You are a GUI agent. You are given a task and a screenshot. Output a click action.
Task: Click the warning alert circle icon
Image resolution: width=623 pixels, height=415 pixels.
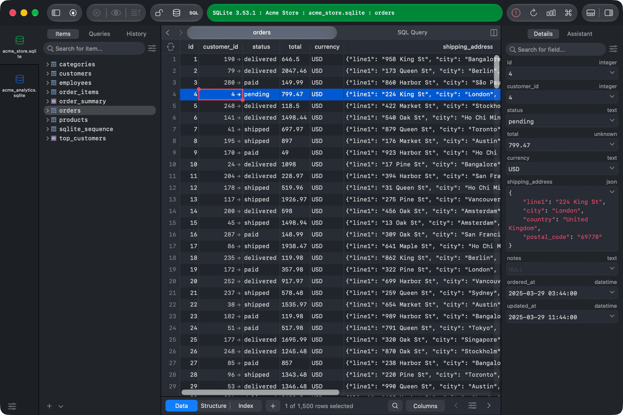click(516, 13)
